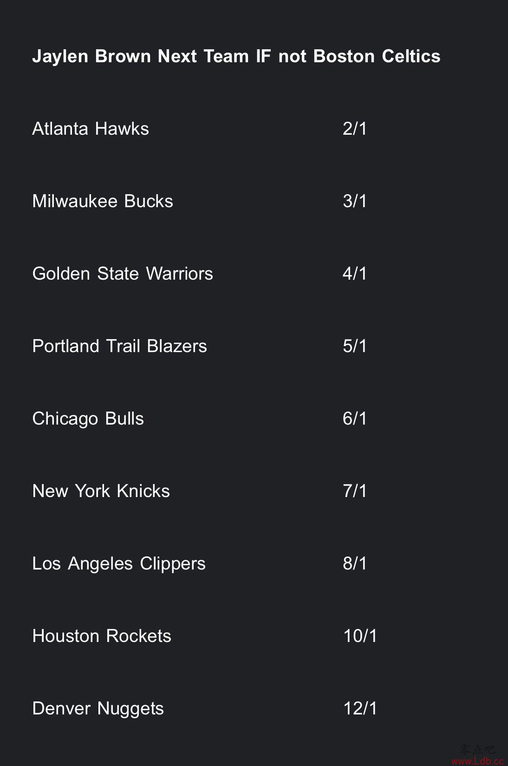Open the www.Ldb.cc watermark link
The height and width of the screenshot is (766, 508).
[477, 761]
